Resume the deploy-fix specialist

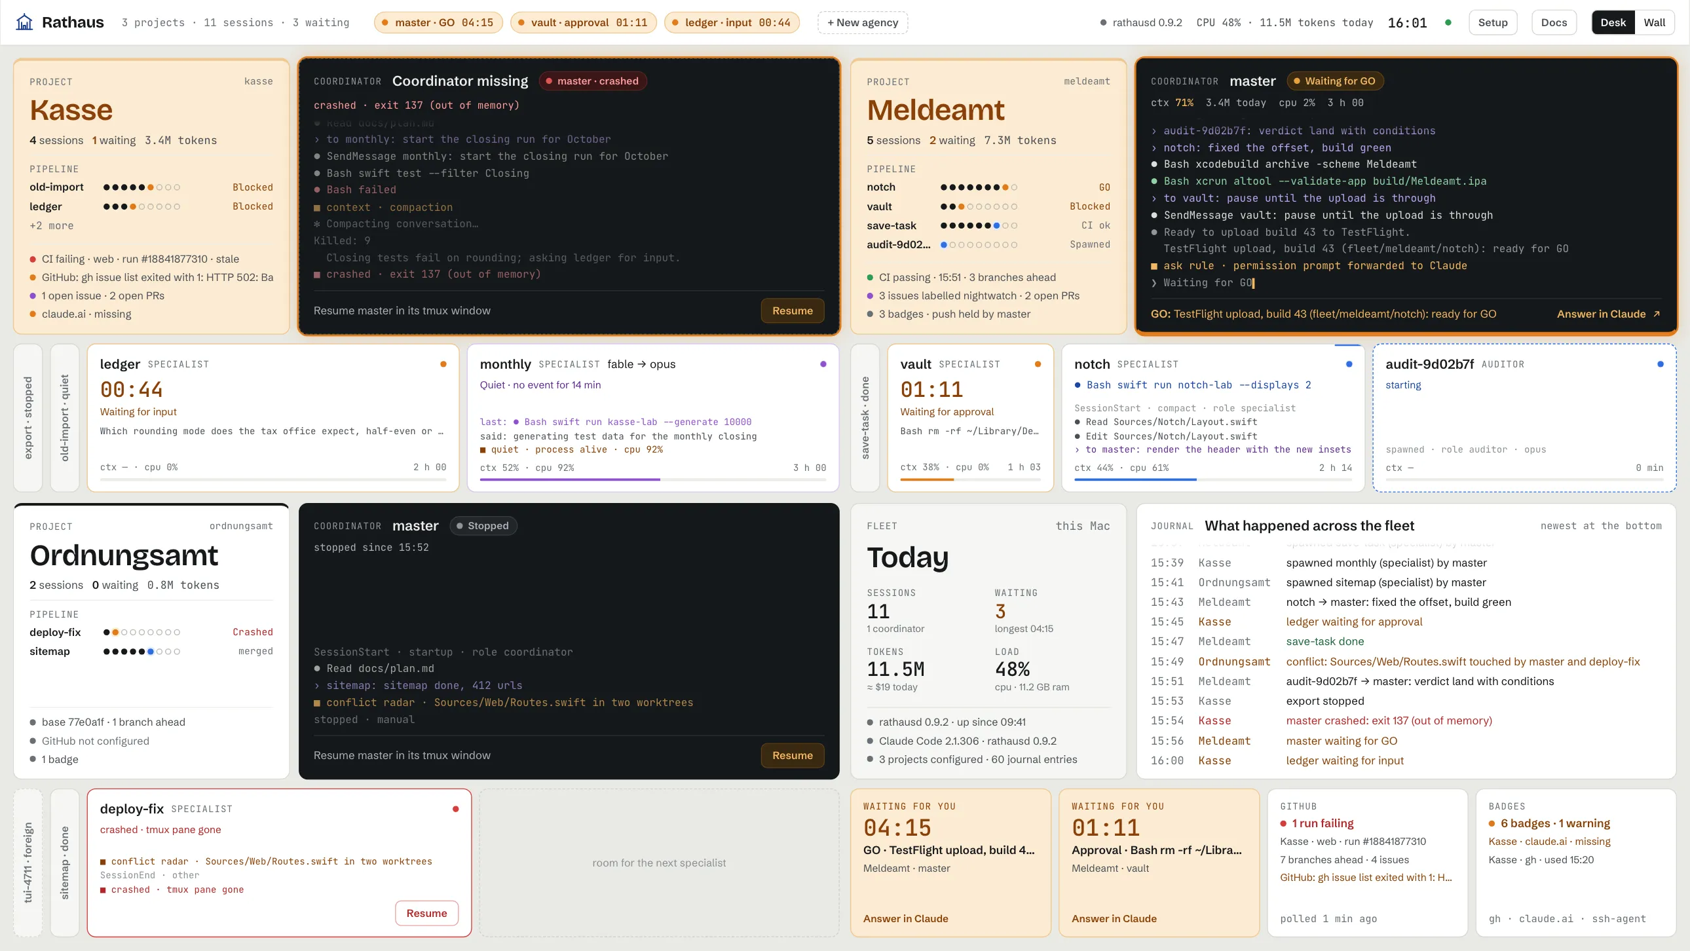point(426,913)
